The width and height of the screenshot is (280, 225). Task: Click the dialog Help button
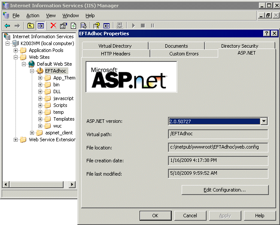tap(260, 216)
